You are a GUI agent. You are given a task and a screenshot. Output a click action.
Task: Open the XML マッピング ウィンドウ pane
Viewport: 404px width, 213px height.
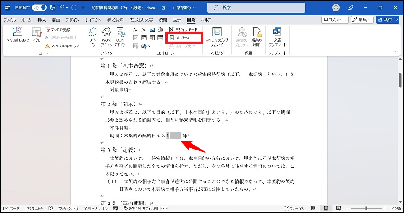click(x=217, y=37)
